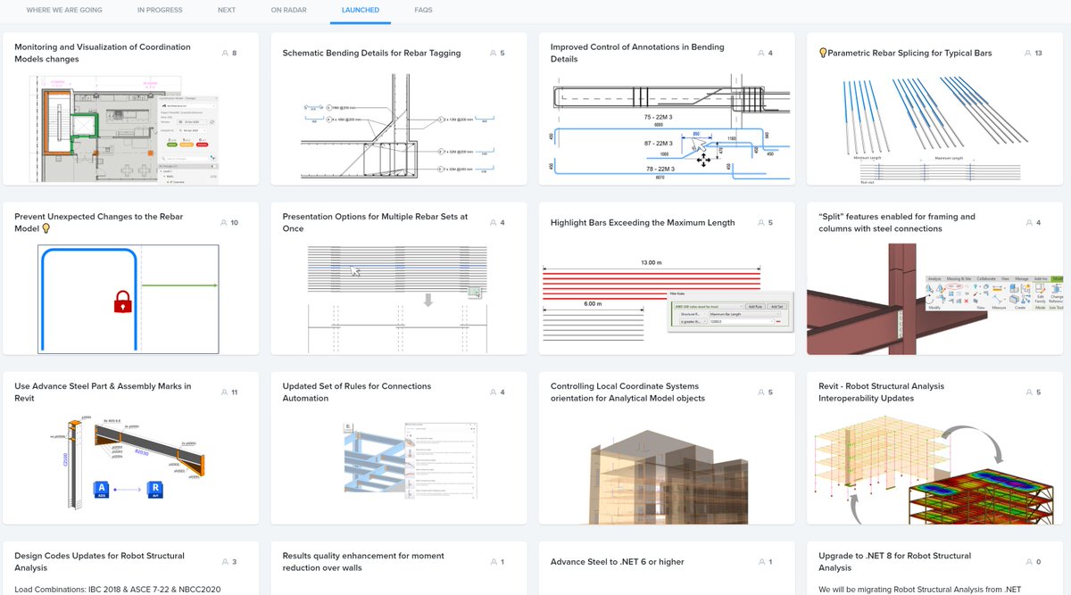Select the Next tab
This screenshot has height=595, width=1071.
(x=227, y=11)
